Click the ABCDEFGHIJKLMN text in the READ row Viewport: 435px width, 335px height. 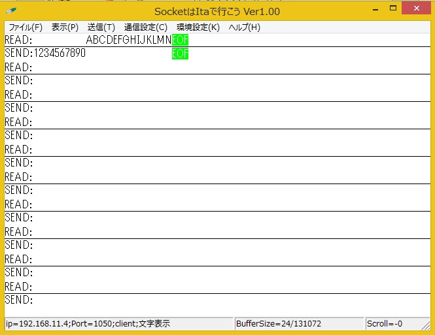[128, 40]
